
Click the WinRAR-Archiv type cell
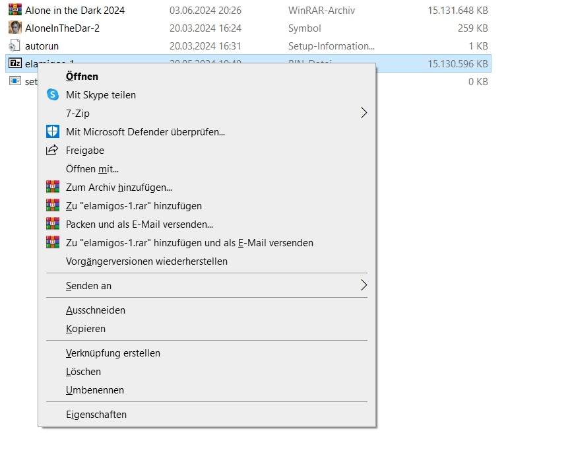[321, 10]
